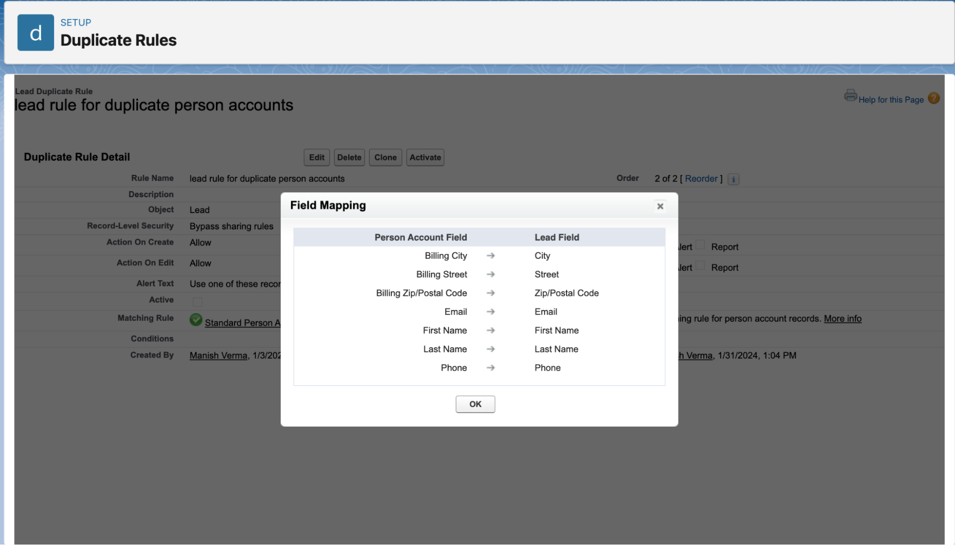Open Manish Verma Created By link
Viewport: 955px width, 545px height.
[x=218, y=355]
